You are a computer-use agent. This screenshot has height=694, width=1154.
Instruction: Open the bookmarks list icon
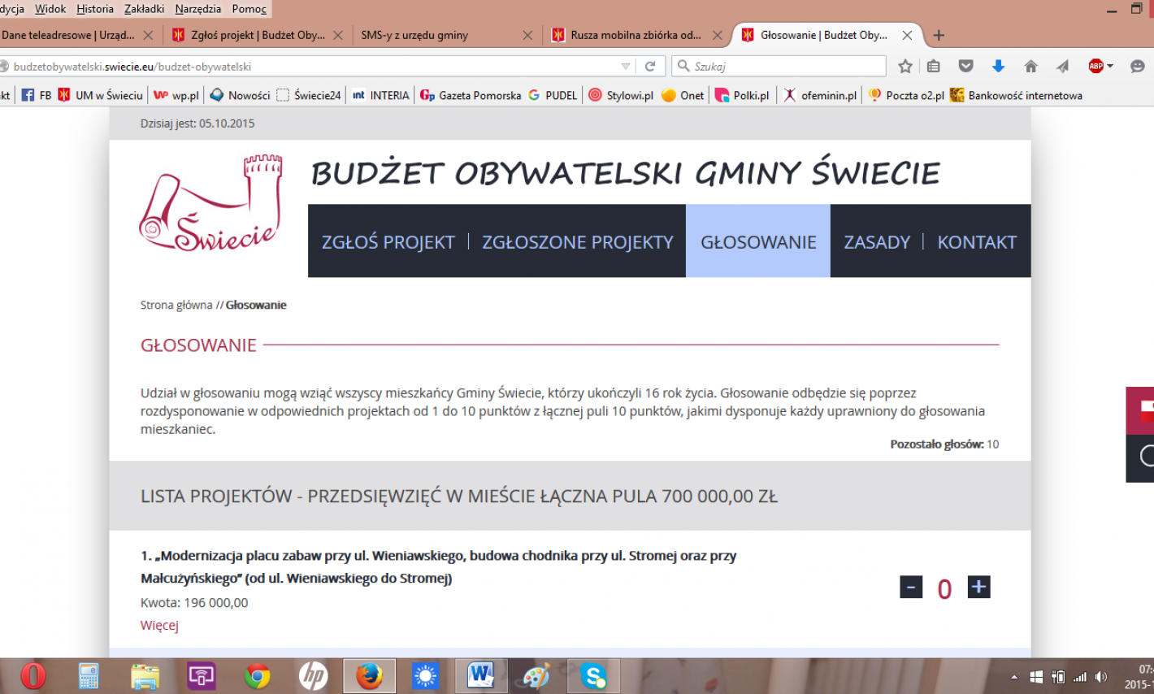934,67
